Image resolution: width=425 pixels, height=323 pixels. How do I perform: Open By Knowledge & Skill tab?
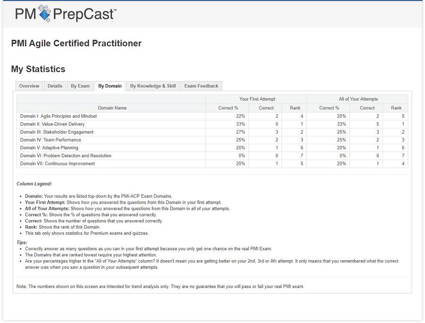(x=153, y=86)
